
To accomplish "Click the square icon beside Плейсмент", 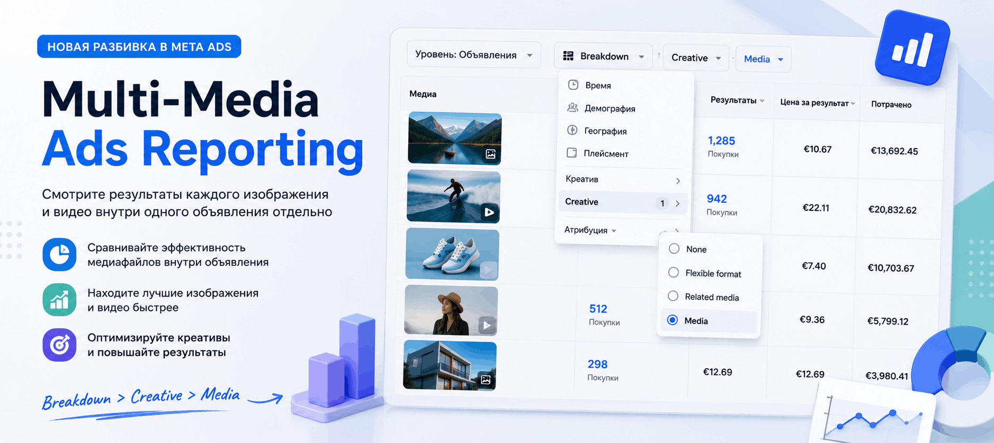I will 571,153.
